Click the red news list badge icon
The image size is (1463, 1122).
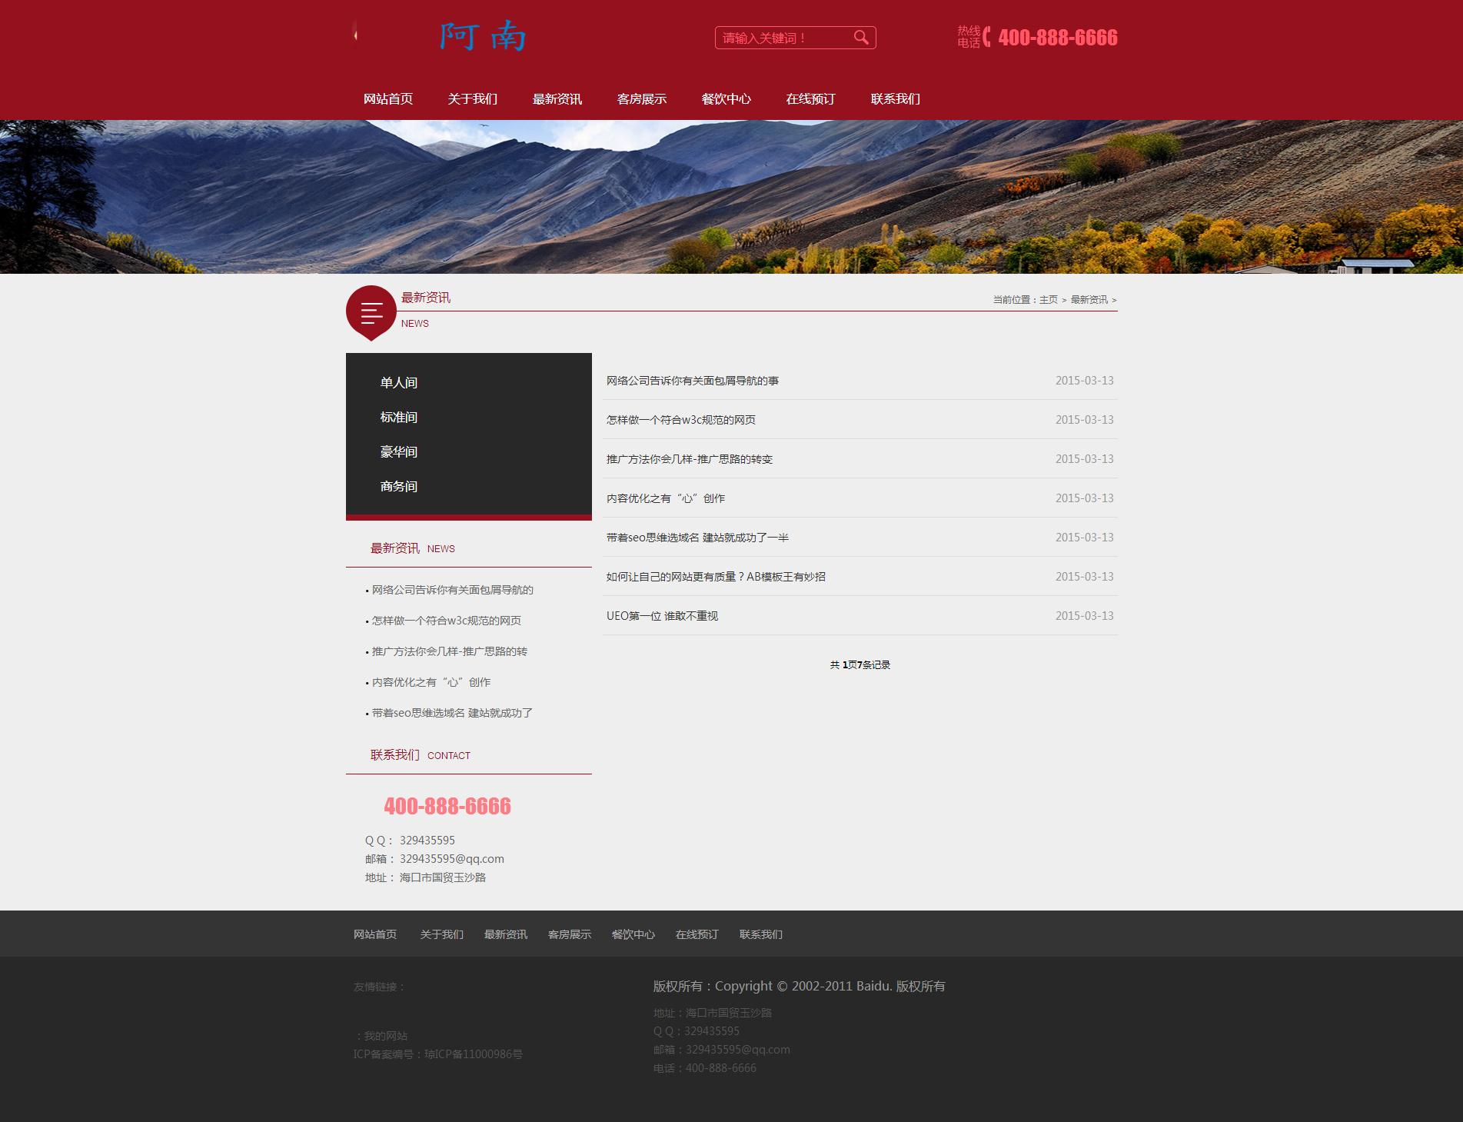(371, 311)
